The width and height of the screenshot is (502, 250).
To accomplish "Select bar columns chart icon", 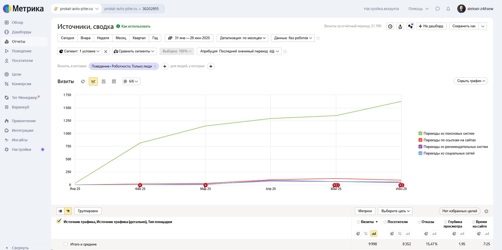I will (114, 81).
